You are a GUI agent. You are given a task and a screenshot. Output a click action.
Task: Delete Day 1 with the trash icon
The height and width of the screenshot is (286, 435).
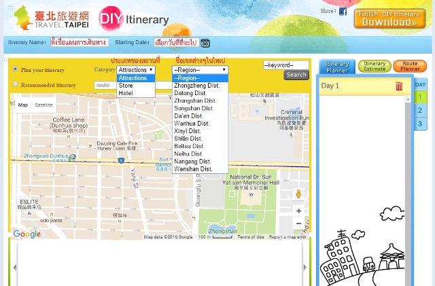click(399, 86)
